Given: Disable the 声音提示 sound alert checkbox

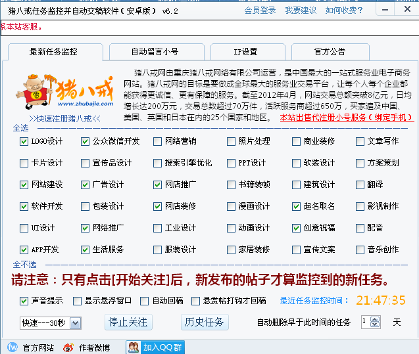Looking at the screenshot, I should pos(24,301).
